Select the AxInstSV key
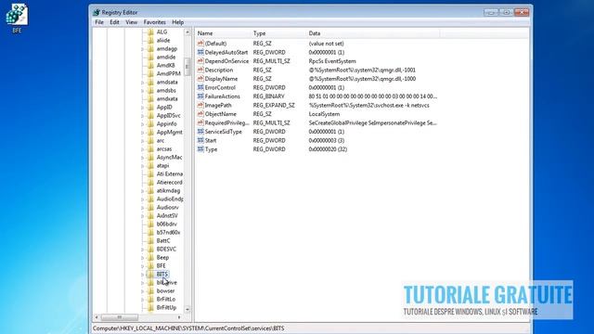 point(167,216)
